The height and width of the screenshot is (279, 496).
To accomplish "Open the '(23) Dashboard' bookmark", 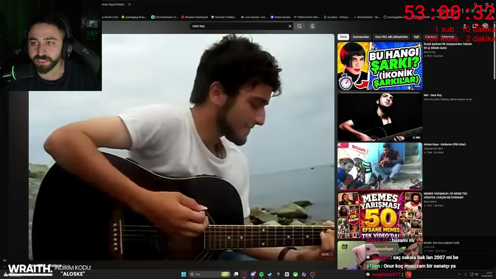I will click(165, 17).
